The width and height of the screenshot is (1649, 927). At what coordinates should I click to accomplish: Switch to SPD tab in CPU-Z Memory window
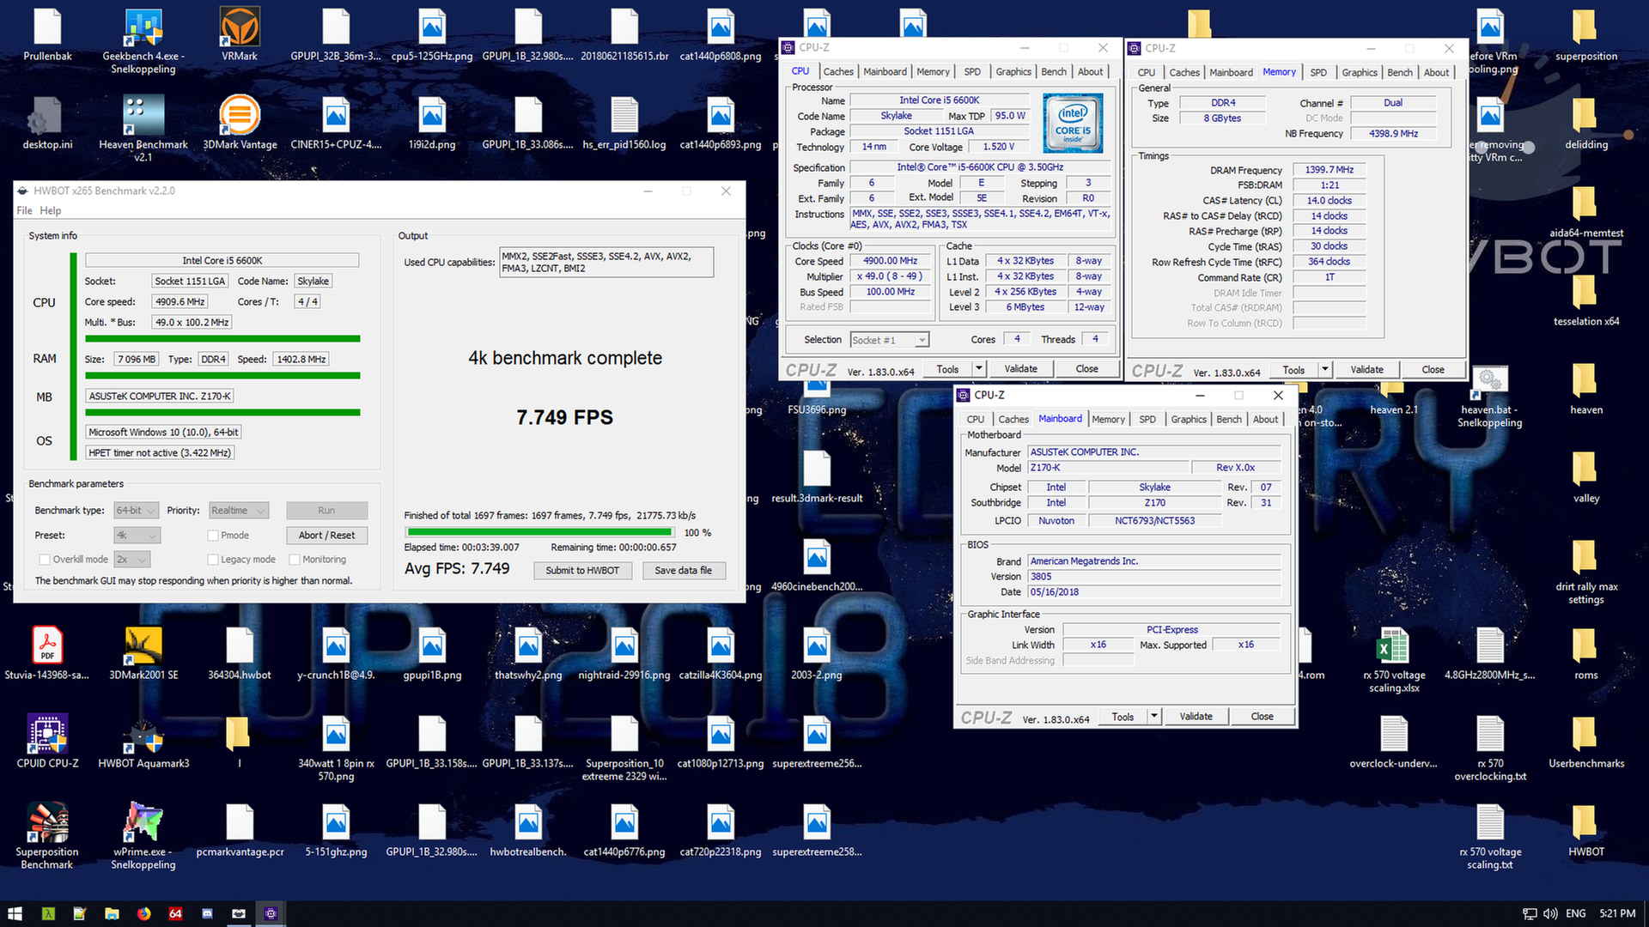[1318, 73]
